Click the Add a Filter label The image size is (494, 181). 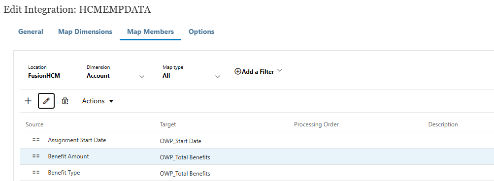[x=258, y=72]
